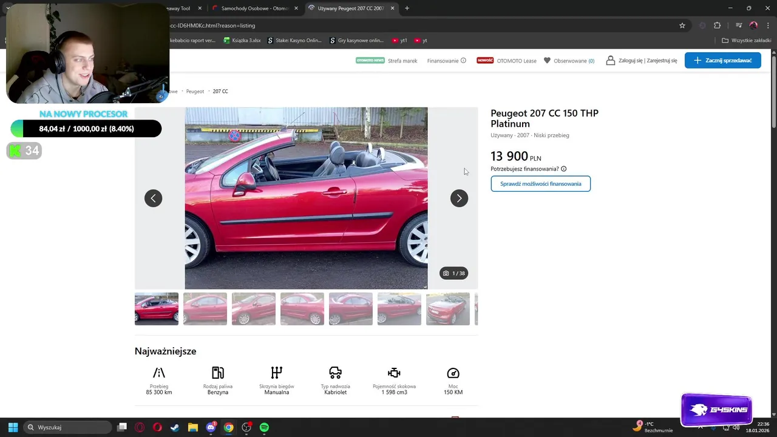Screen dimensions: 777x437
Task: Click the Przebieg road icon
Action: click(x=159, y=373)
